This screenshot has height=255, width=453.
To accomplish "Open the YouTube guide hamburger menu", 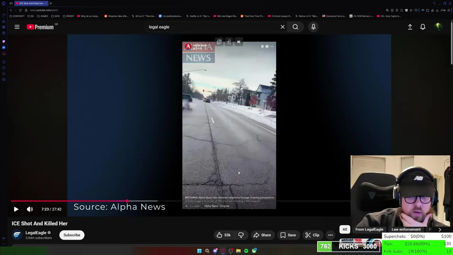I will [x=17, y=27].
